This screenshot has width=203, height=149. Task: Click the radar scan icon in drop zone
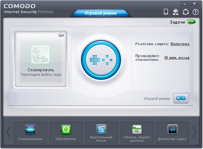tap(40, 54)
